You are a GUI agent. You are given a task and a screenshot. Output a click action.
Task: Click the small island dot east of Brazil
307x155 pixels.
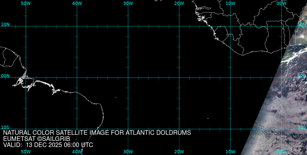pos(116,97)
